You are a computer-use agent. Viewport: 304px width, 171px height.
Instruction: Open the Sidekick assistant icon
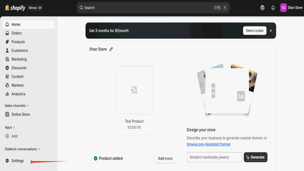(x=262, y=8)
